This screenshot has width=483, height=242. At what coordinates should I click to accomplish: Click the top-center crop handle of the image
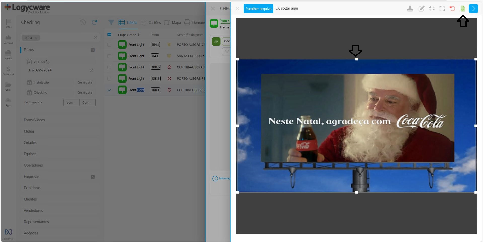coord(356,59)
